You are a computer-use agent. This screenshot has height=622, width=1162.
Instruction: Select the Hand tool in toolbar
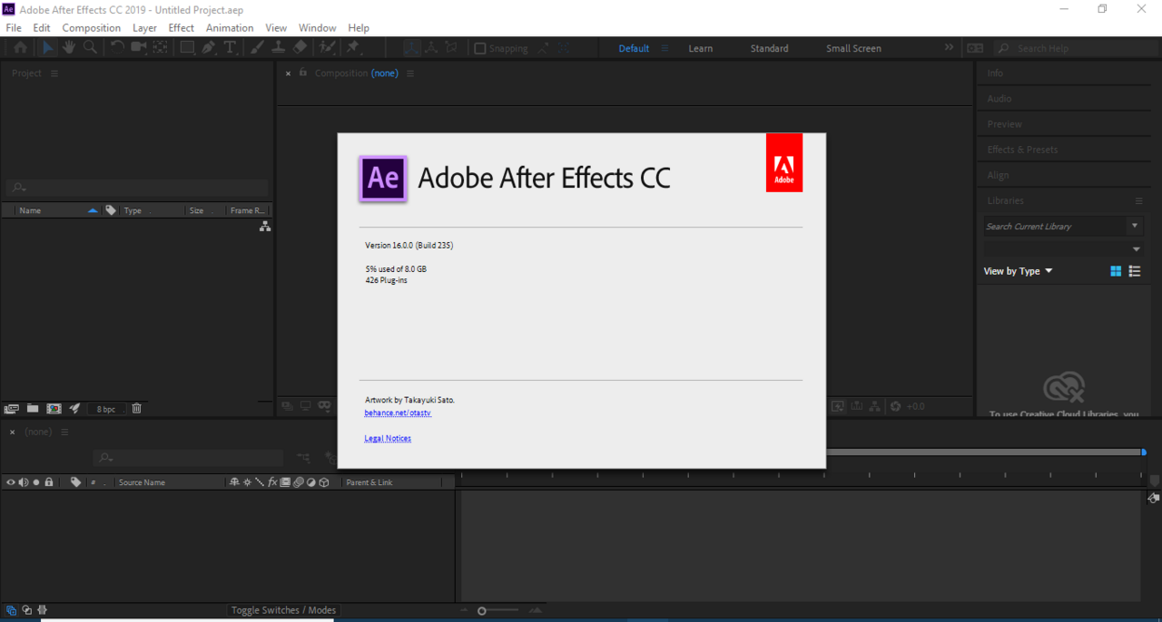point(68,48)
